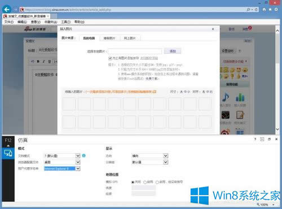Set image alignment to 左
Image resolution: width=282 pixels, height=209 pixels.
tap(204, 92)
